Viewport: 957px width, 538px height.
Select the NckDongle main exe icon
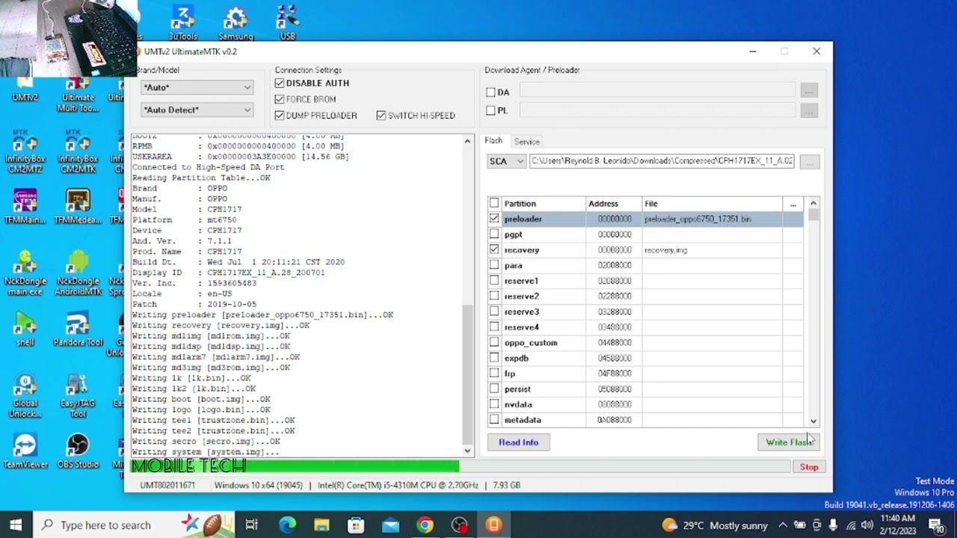point(25,273)
